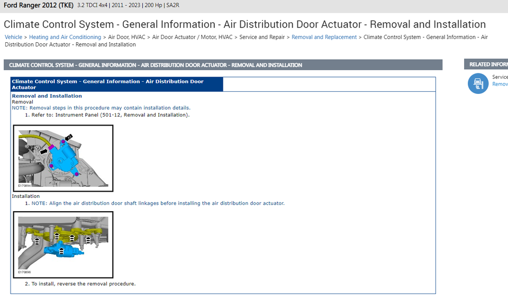This screenshot has width=508, height=304.
Task: Click 'Refer to: Instrument Panel' step text
Action: pyautogui.click(x=111, y=115)
